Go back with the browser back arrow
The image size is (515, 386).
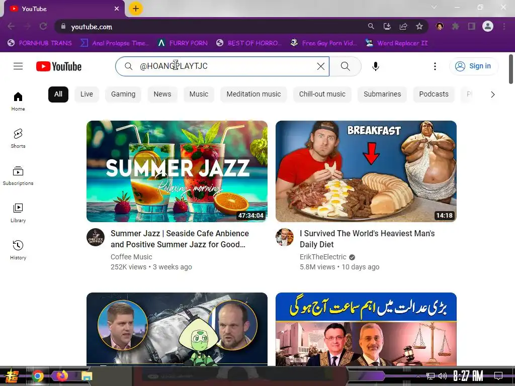pyautogui.click(x=11, y=26)
